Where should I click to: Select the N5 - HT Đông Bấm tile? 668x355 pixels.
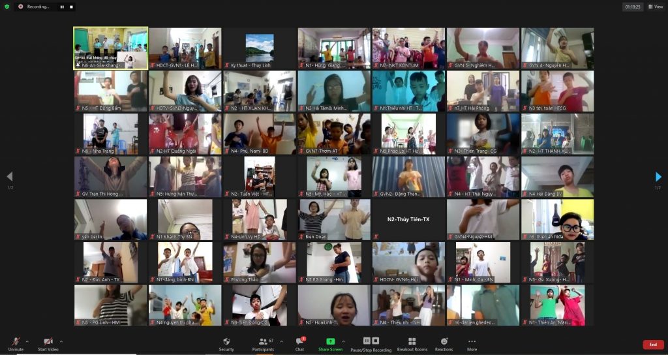(x=111, y=91)
